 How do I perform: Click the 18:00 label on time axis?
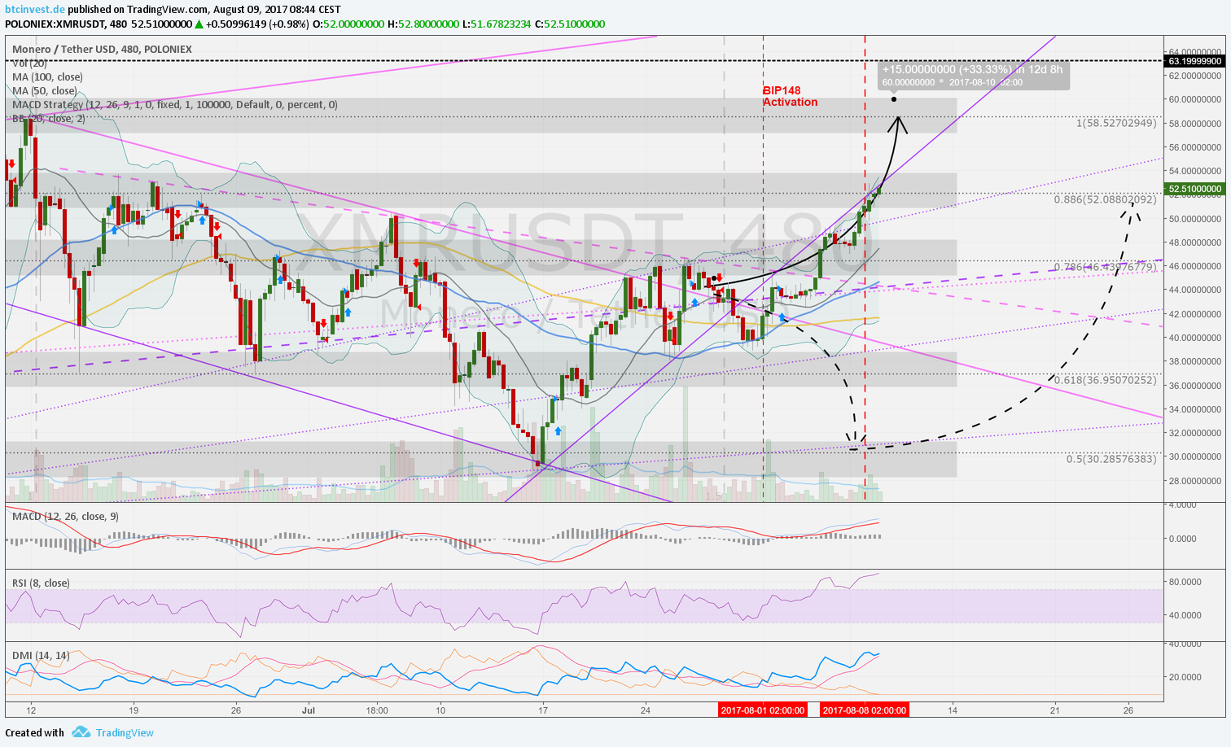[377, 710]
